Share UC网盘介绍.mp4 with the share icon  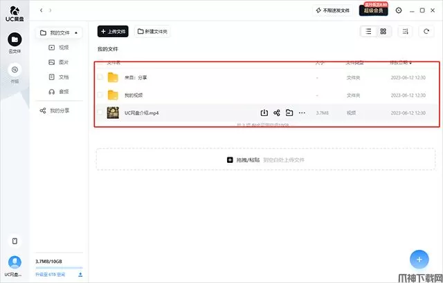277,113
